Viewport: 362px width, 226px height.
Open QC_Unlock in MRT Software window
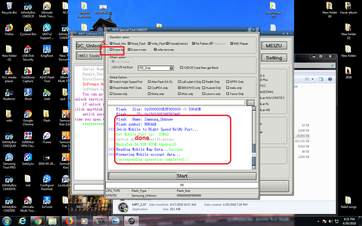coord(89,46)
